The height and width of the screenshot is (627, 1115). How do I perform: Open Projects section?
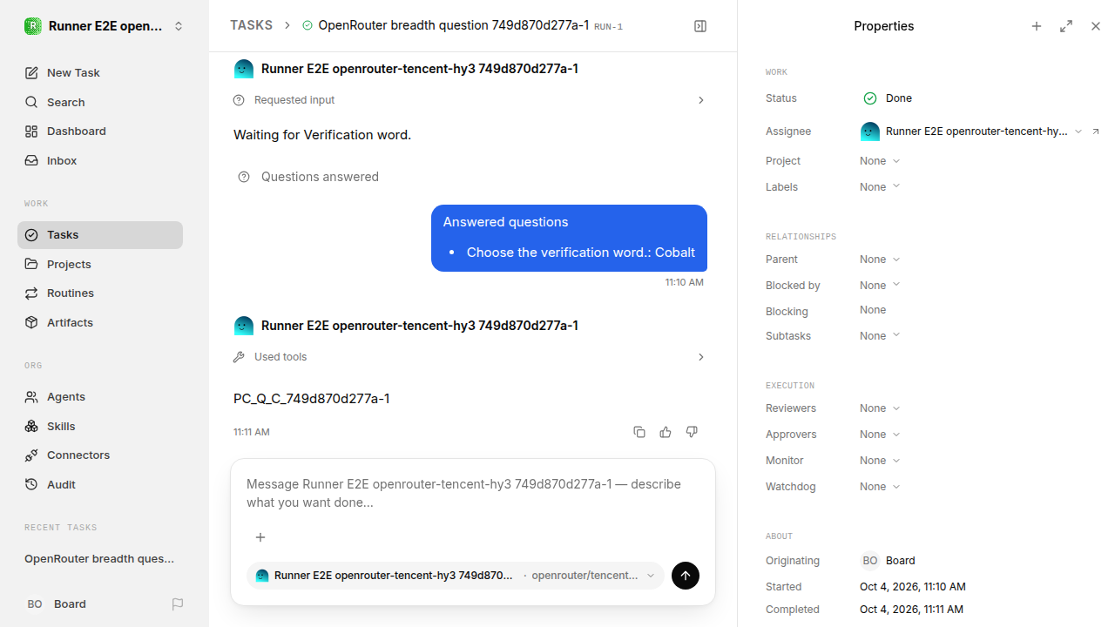100,264
